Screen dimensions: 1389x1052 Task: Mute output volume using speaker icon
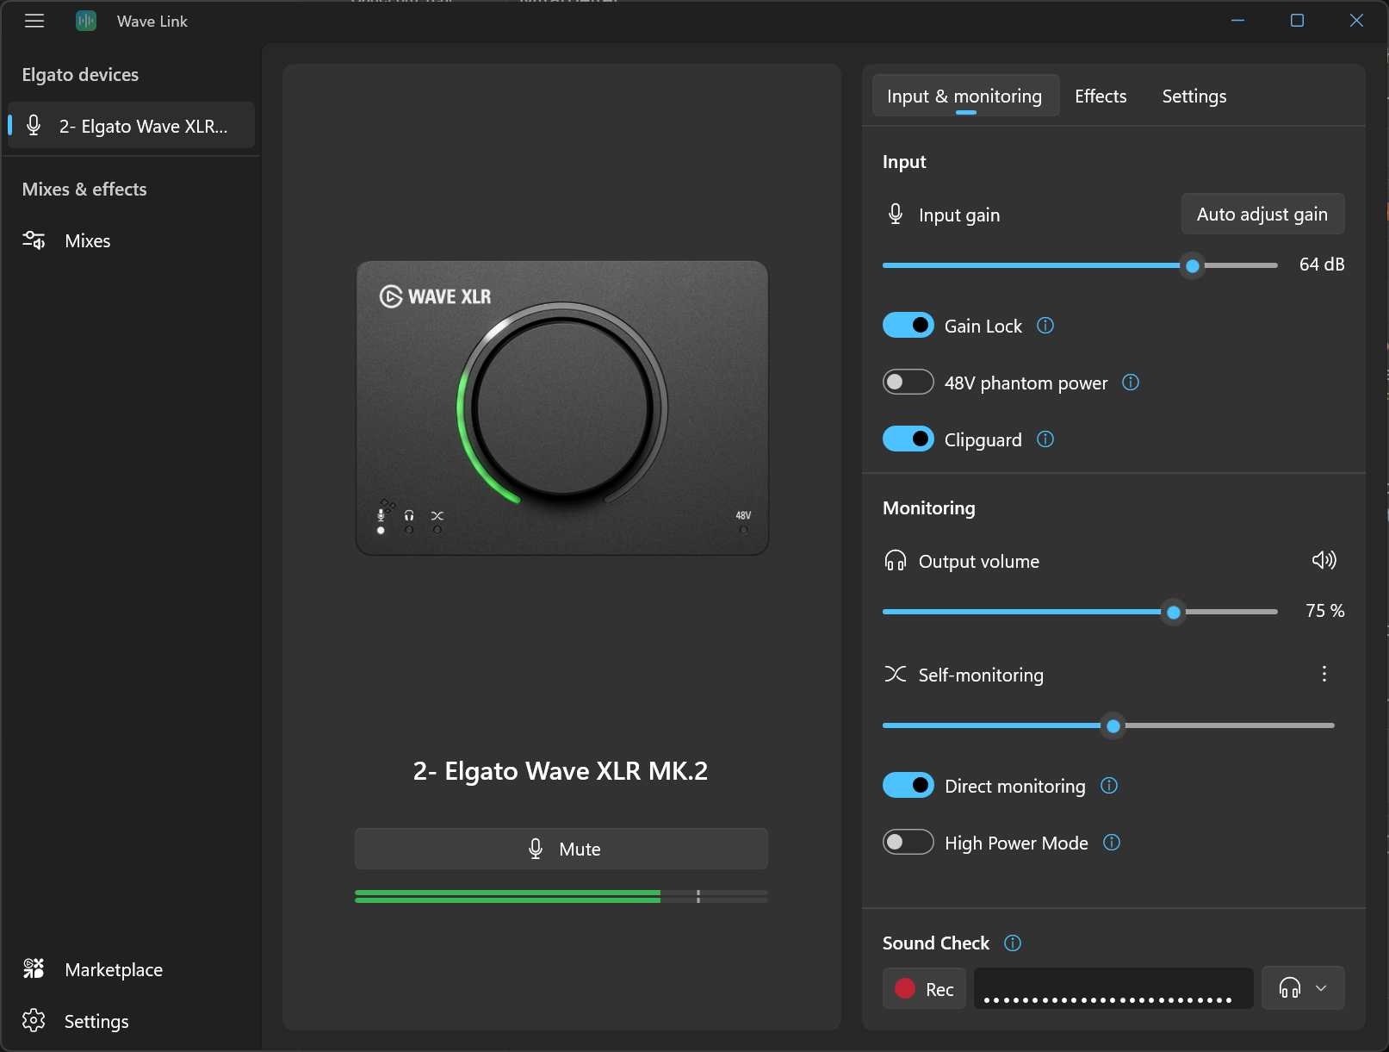(x=1324, y=560)
